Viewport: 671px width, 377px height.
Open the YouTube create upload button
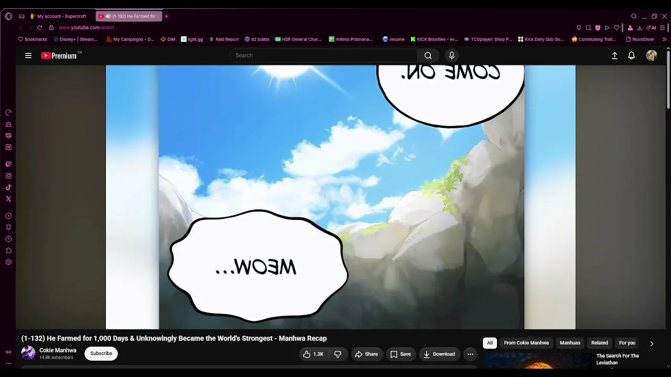click(x=614, y=56)
